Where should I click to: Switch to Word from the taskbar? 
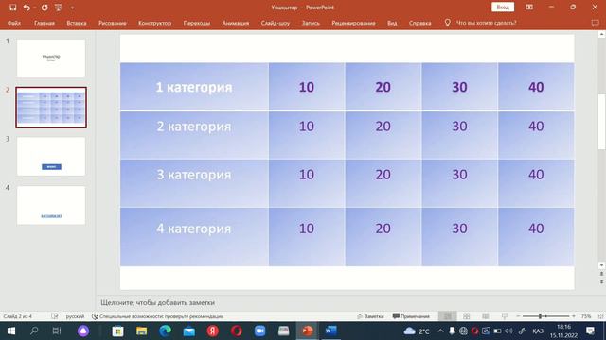pos(330,331)
